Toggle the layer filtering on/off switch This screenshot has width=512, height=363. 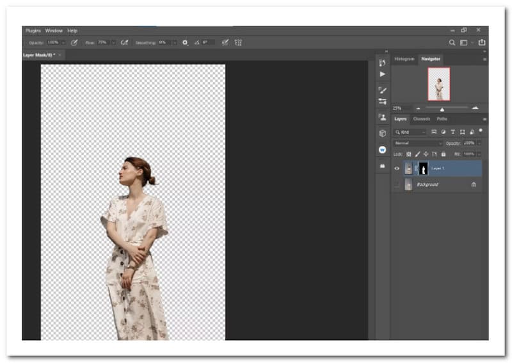(x=481, y=131)
